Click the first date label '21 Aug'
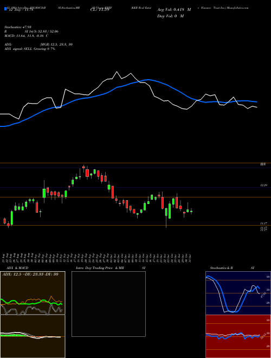The image size is (271, 358). point(4,257)
